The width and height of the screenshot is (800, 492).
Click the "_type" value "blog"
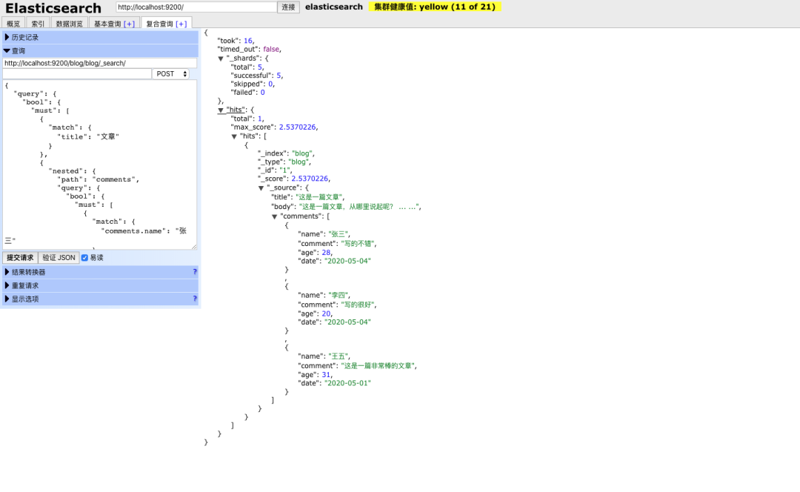[x=299, y=162]
